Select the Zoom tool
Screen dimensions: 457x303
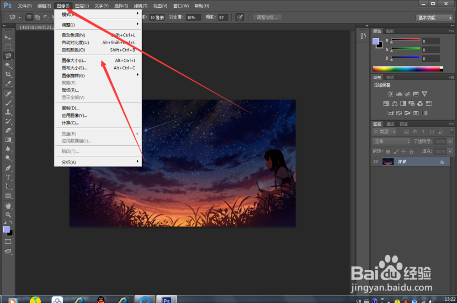(x=8, y=215)
